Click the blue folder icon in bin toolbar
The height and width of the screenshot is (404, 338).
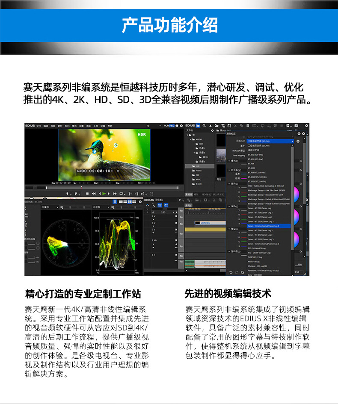198,126
